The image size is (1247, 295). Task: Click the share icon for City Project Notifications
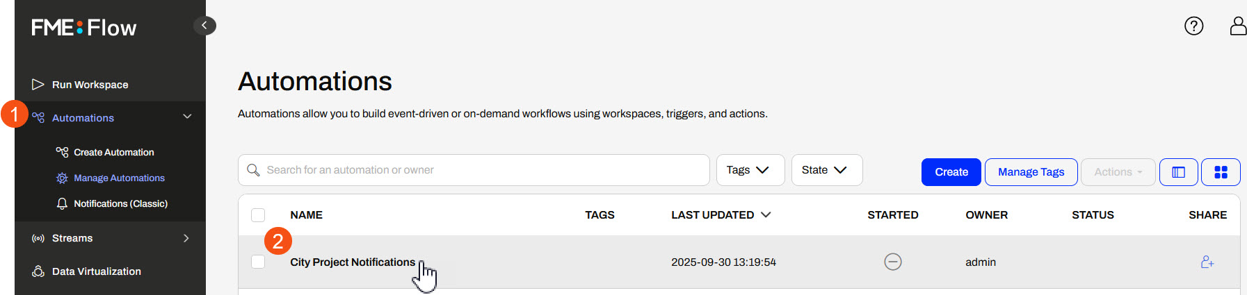pos(1207,262)
